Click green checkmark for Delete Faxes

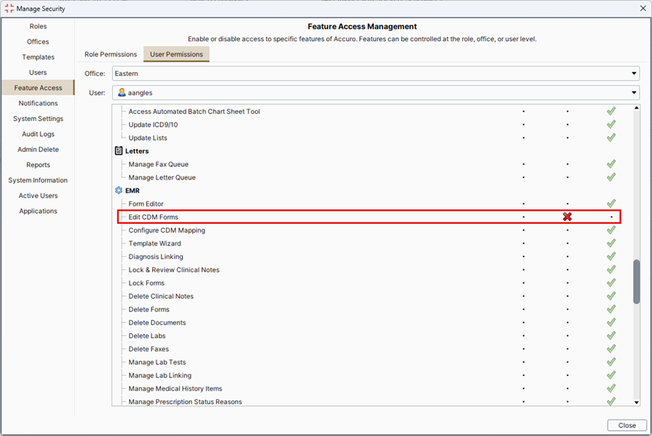[x=611, y=349]
